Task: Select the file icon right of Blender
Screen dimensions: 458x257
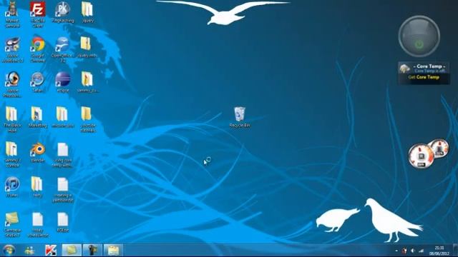Action: point(62,154)
